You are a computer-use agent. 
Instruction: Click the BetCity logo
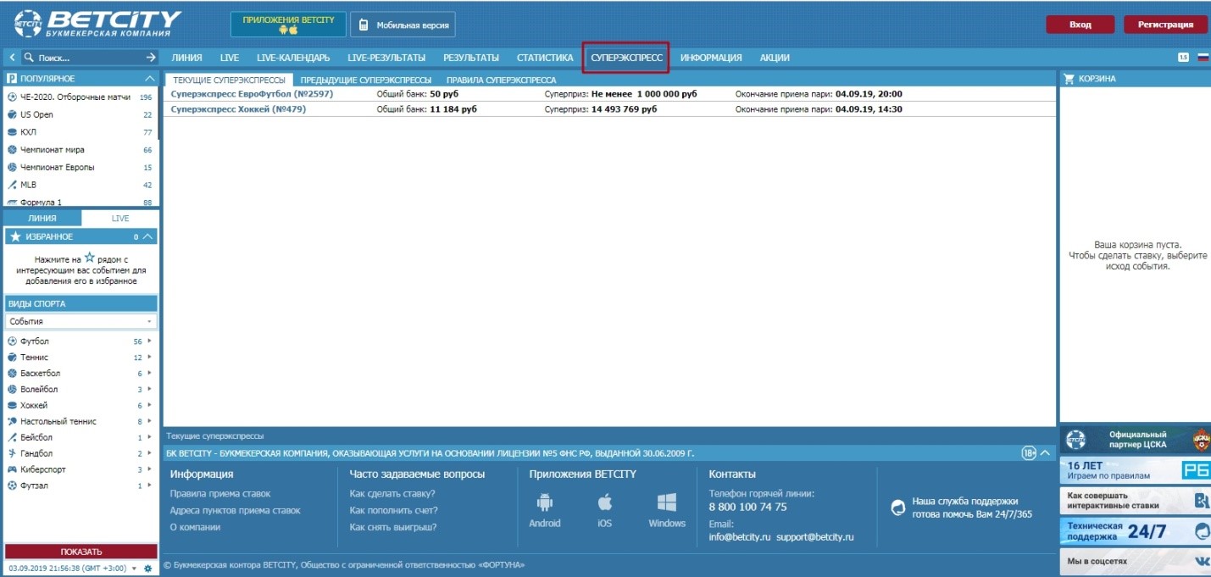point(97,24)
